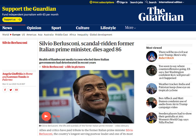
Task: Open 'Silvio Berlusconi – a life in pictures' link
Action: click(x=63, y=67)
